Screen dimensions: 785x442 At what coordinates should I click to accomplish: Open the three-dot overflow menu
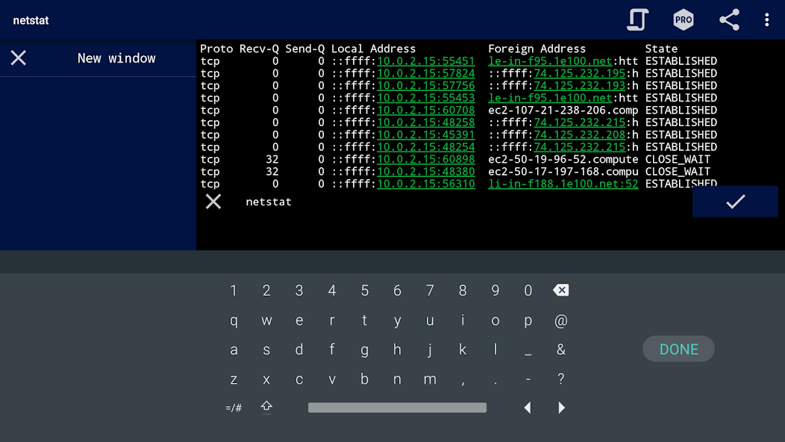(766, 20)
